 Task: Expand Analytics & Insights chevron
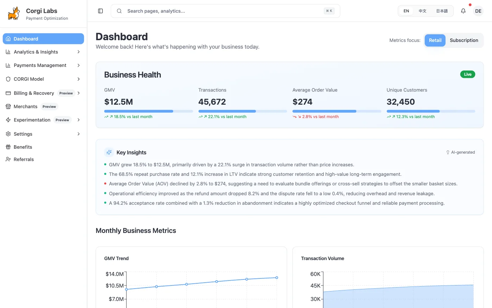(x=78, y=52)
